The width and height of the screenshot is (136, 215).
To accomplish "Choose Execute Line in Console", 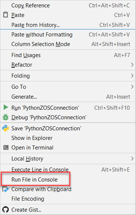I will (68, 170).
